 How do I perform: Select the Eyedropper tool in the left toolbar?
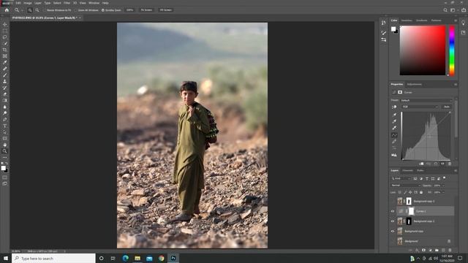(x=5, y=62)
